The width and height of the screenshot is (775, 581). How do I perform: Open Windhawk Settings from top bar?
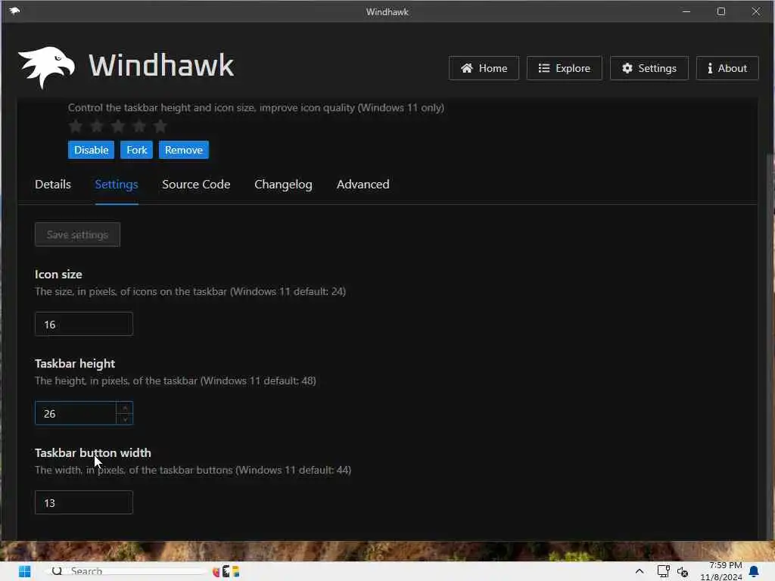[649, 68]
